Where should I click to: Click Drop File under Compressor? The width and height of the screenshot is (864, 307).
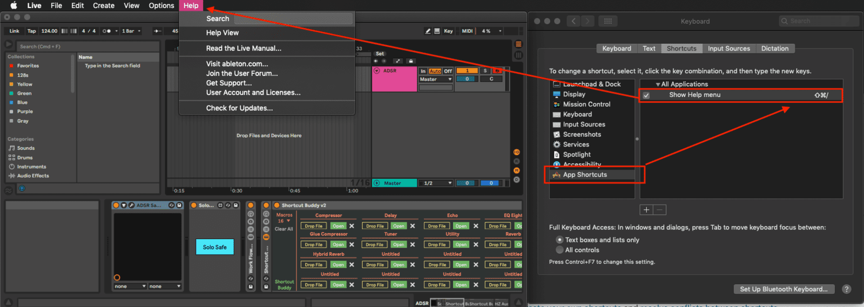point(314,226)
